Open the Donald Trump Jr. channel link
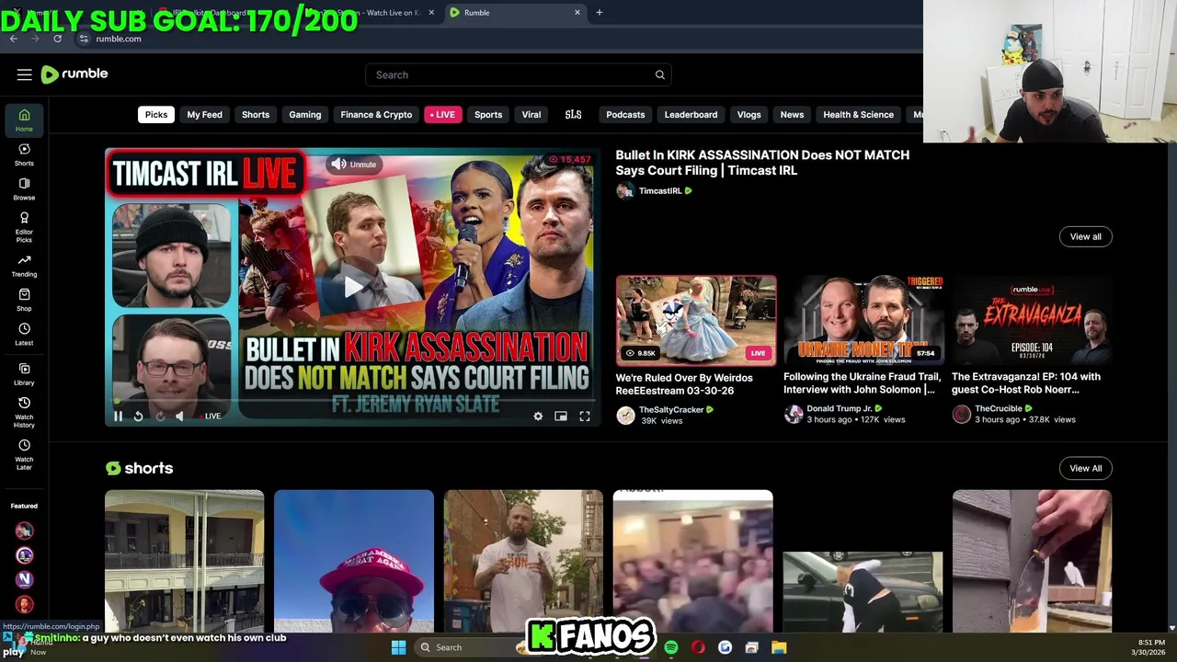 pos(840,408)
